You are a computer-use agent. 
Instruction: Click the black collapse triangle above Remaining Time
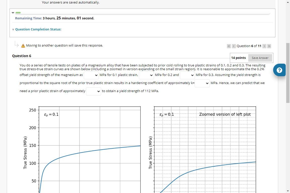tap(13, 13)
